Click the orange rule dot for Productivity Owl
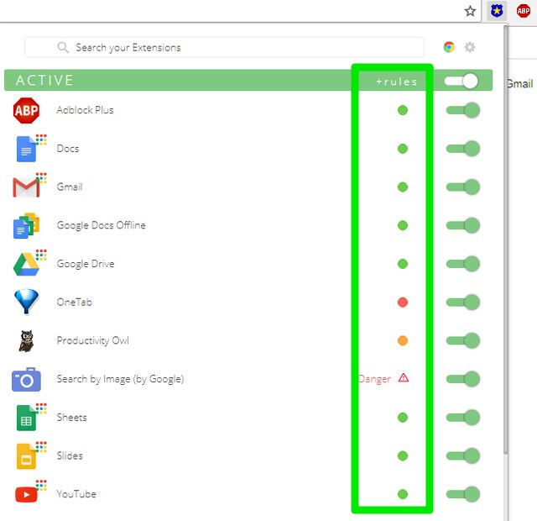The width and height of the screenshot is (537, 521). click(x=403, y=340)
